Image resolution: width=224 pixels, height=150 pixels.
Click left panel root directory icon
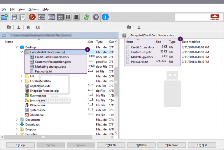coord(19,27)
